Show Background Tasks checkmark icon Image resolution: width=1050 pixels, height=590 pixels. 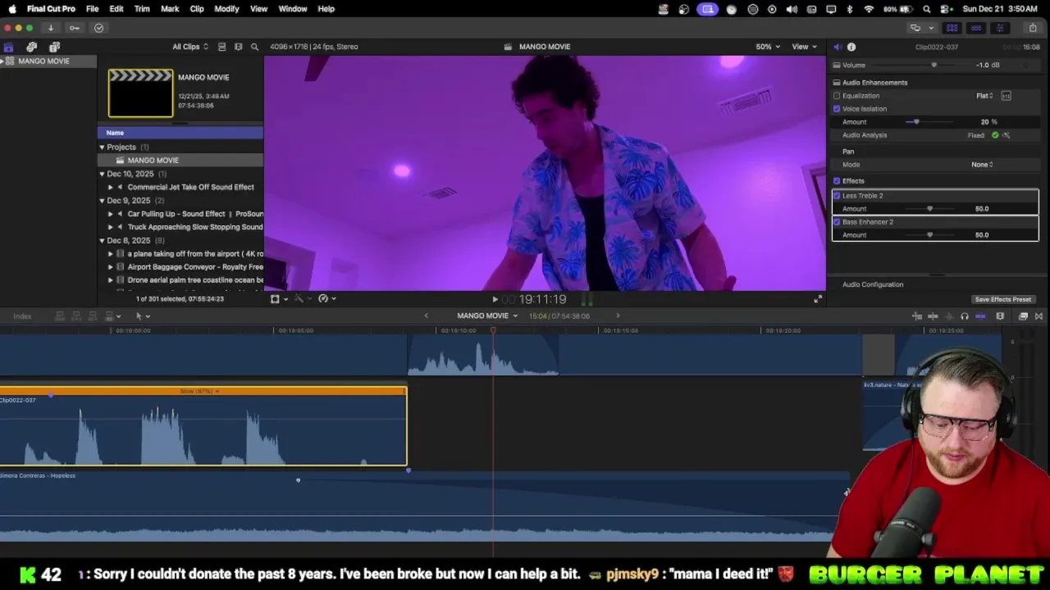[x=99, y=28]
